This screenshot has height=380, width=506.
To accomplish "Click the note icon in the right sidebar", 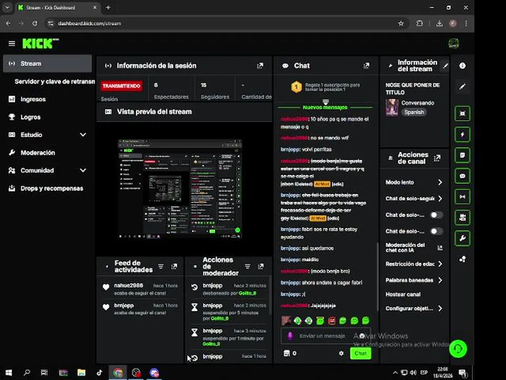I will 462,155.
